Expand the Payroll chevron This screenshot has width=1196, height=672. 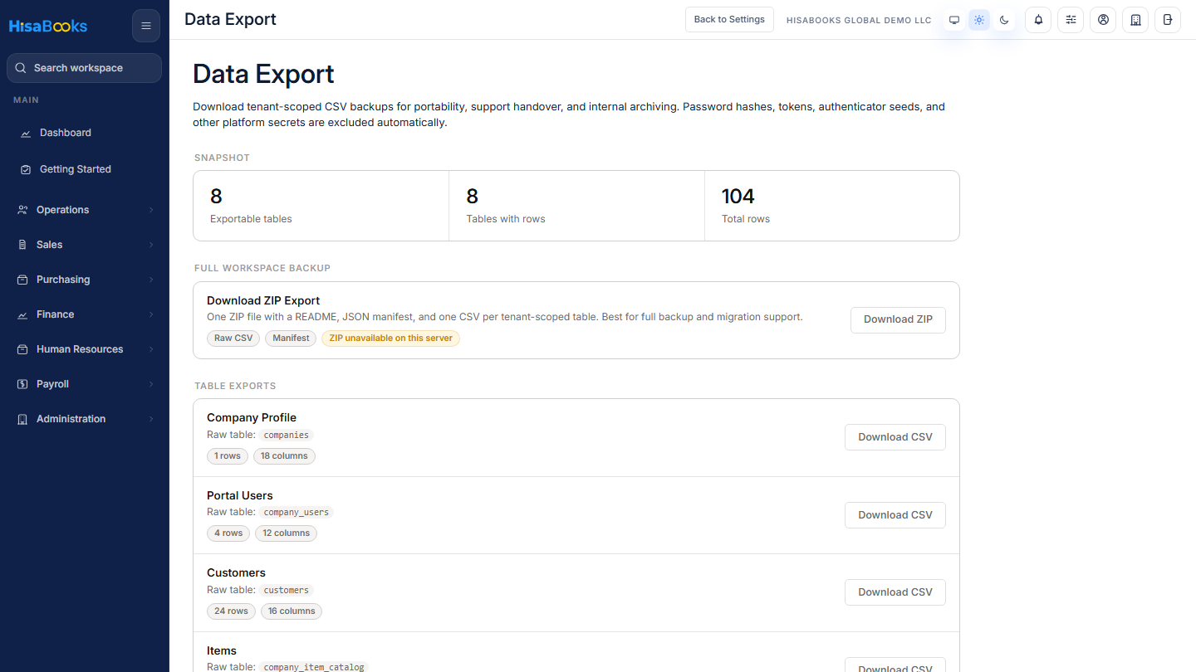(x=151, y=384)
